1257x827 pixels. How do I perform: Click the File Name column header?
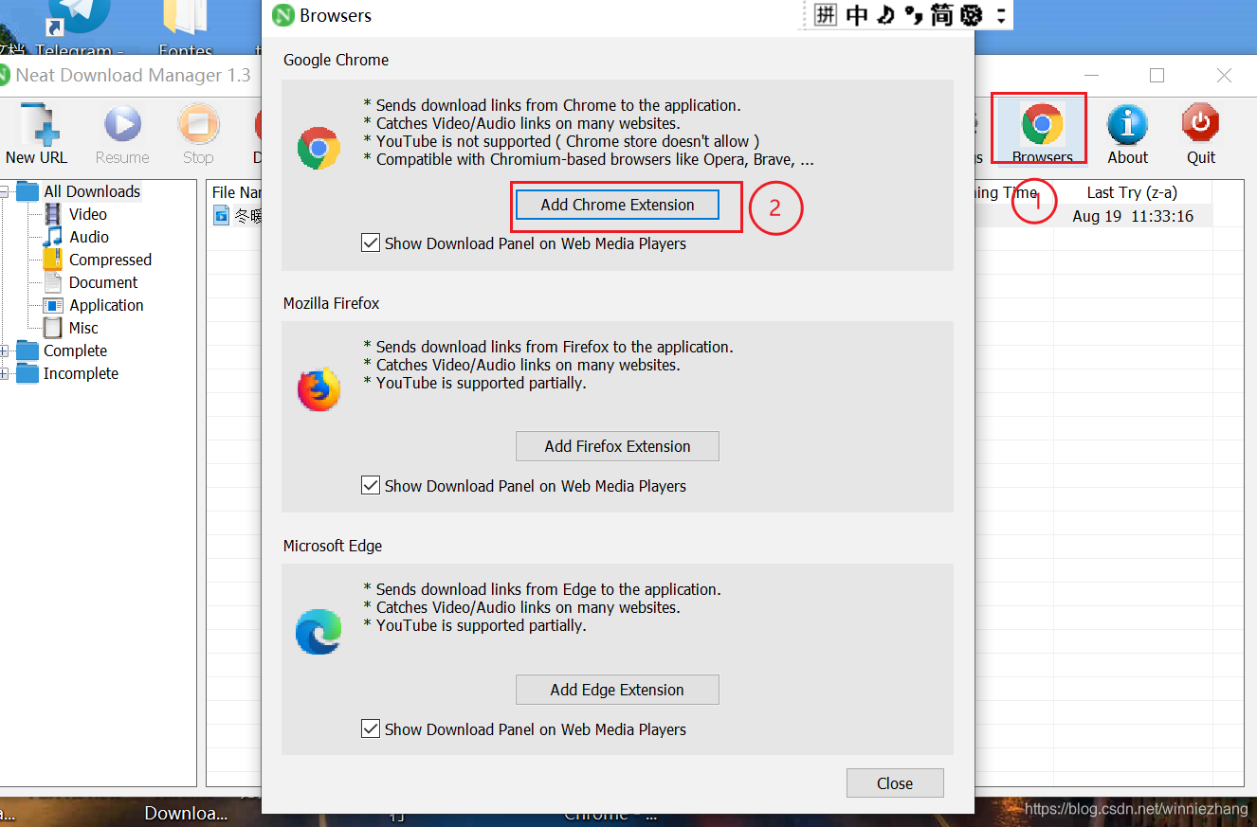tap(236, 192)
